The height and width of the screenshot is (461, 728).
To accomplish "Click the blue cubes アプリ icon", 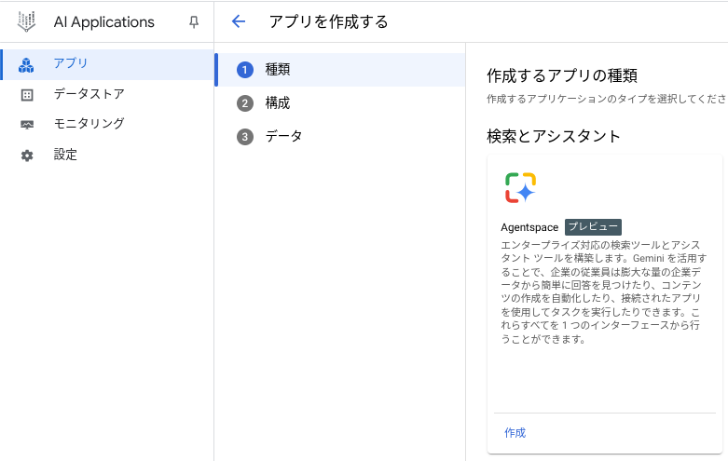I will coord(26,65).
